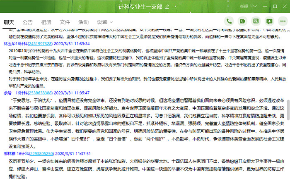The height and width of the screenshot is (181, 290).
Task: Click the 举报 report button
Action: (244, 7)
